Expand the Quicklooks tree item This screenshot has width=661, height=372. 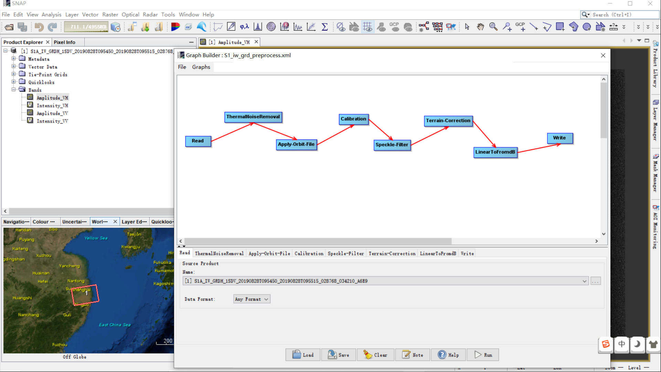tap(13, 82)
